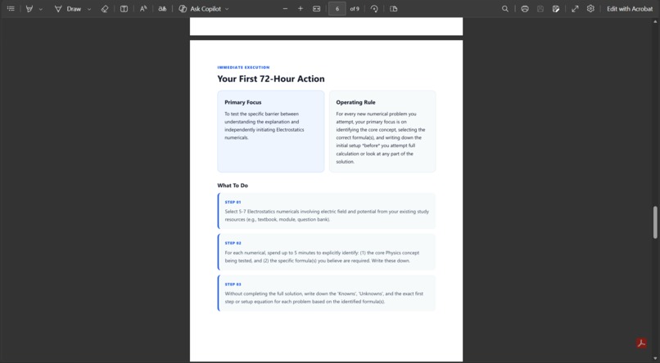This screenshot has height=363, width=660.
Task: Click the 'Primary Focus' card title
Action: click(243, 102)
